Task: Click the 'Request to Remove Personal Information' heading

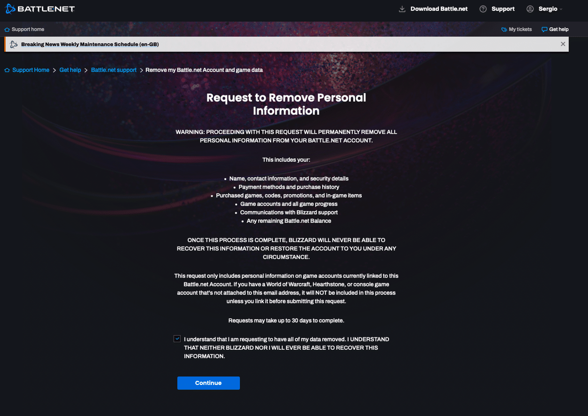Action: [x=286, y=104]
